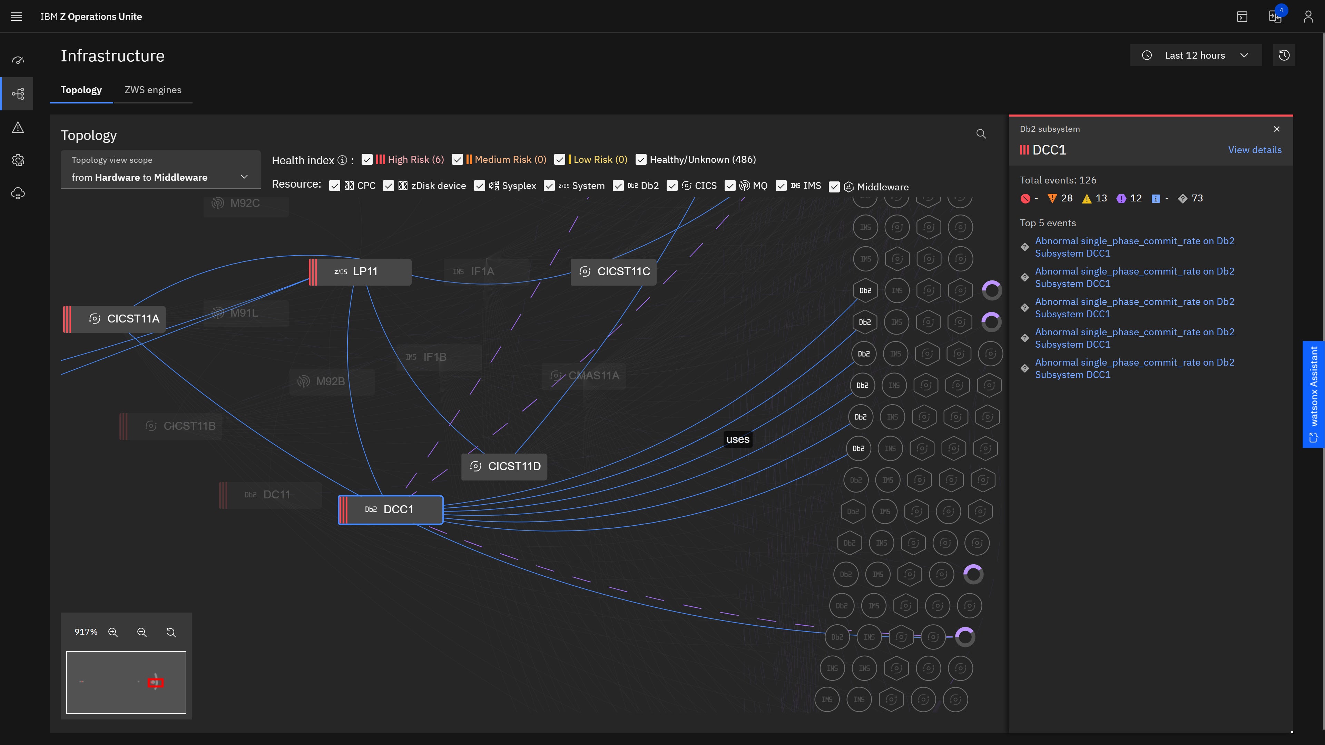This screenshot has height=745, width=1325.
Task: Select the dimmed M92B MQ node
Action: [x=332, y=381]
